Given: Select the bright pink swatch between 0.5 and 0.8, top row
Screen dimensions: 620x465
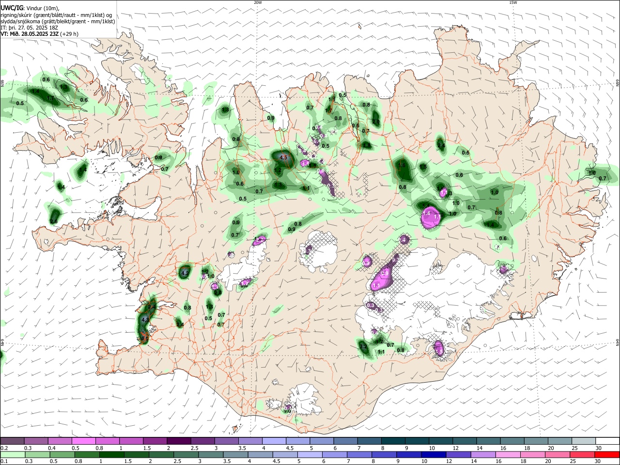Looking at the screenshot, I should tap(84, 441).
